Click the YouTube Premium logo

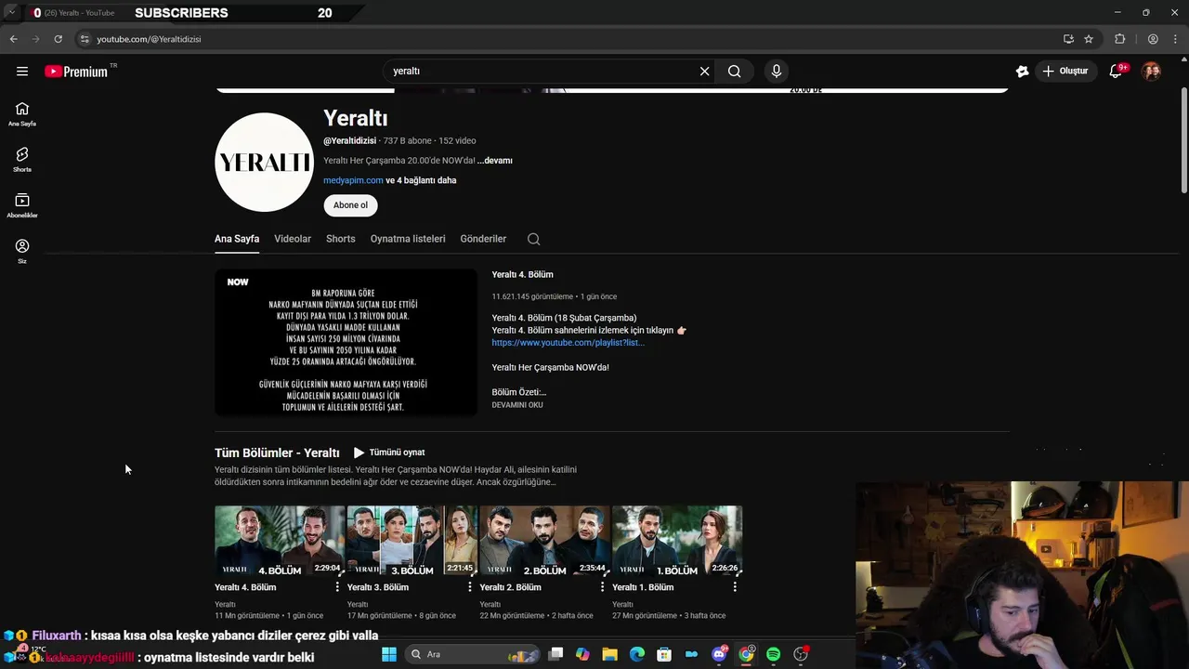[x=78, y=72]
